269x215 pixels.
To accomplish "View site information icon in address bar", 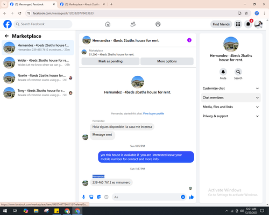I will 29,13.
